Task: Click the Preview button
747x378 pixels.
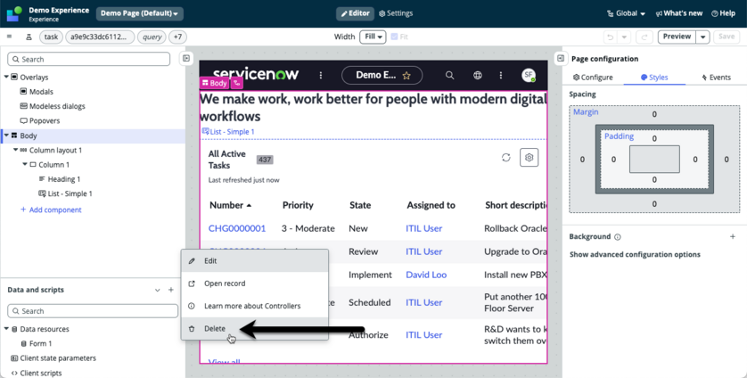Action: (677, 37)
